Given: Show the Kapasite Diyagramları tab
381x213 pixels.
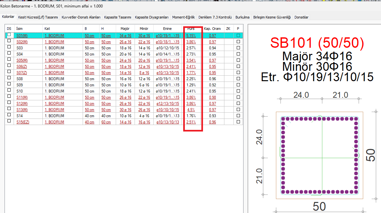Looking at the screenshot, I should tap(152, 17).
